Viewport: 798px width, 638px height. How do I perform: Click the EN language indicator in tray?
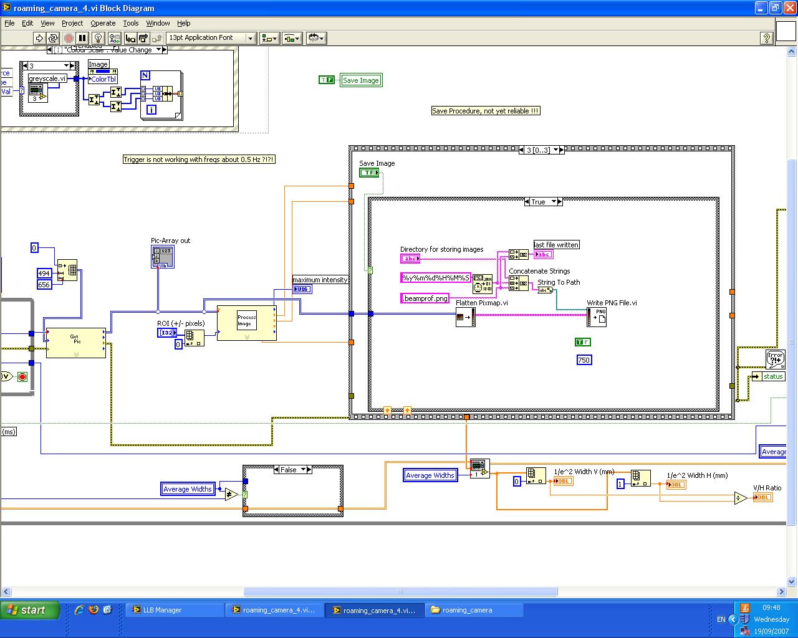(x=721, y=619)
